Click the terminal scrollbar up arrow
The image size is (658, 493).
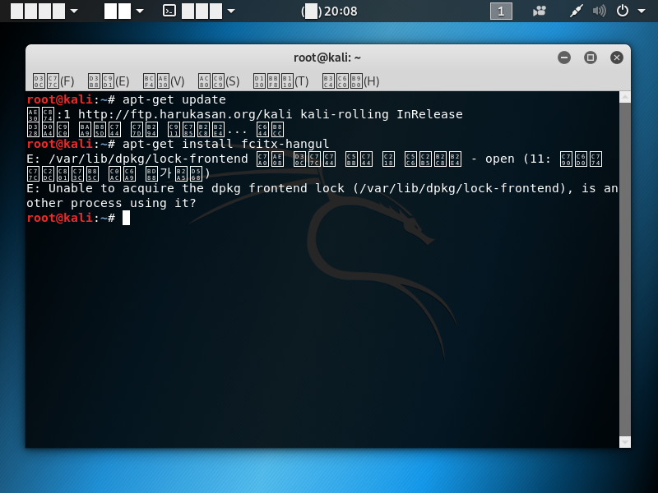click(625, 97)
